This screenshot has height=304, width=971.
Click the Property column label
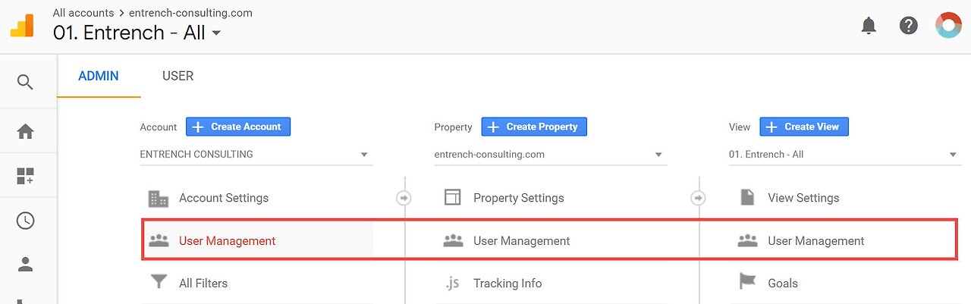[x=454, y=127]
